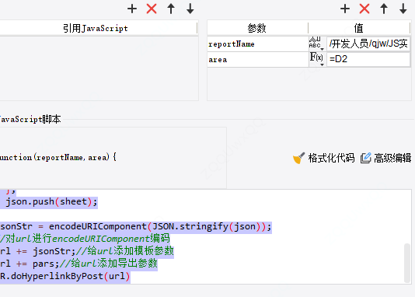The image size is (415, 297).
Task: Click the encodeURIComponent code line
Action: tap(136, 227)
